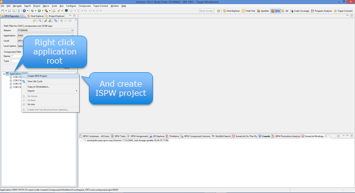Viewport: 355px width, 193px height.
Task: Open the Stream dropdown showing FTSDEMO
Action: tap(46, 30)
